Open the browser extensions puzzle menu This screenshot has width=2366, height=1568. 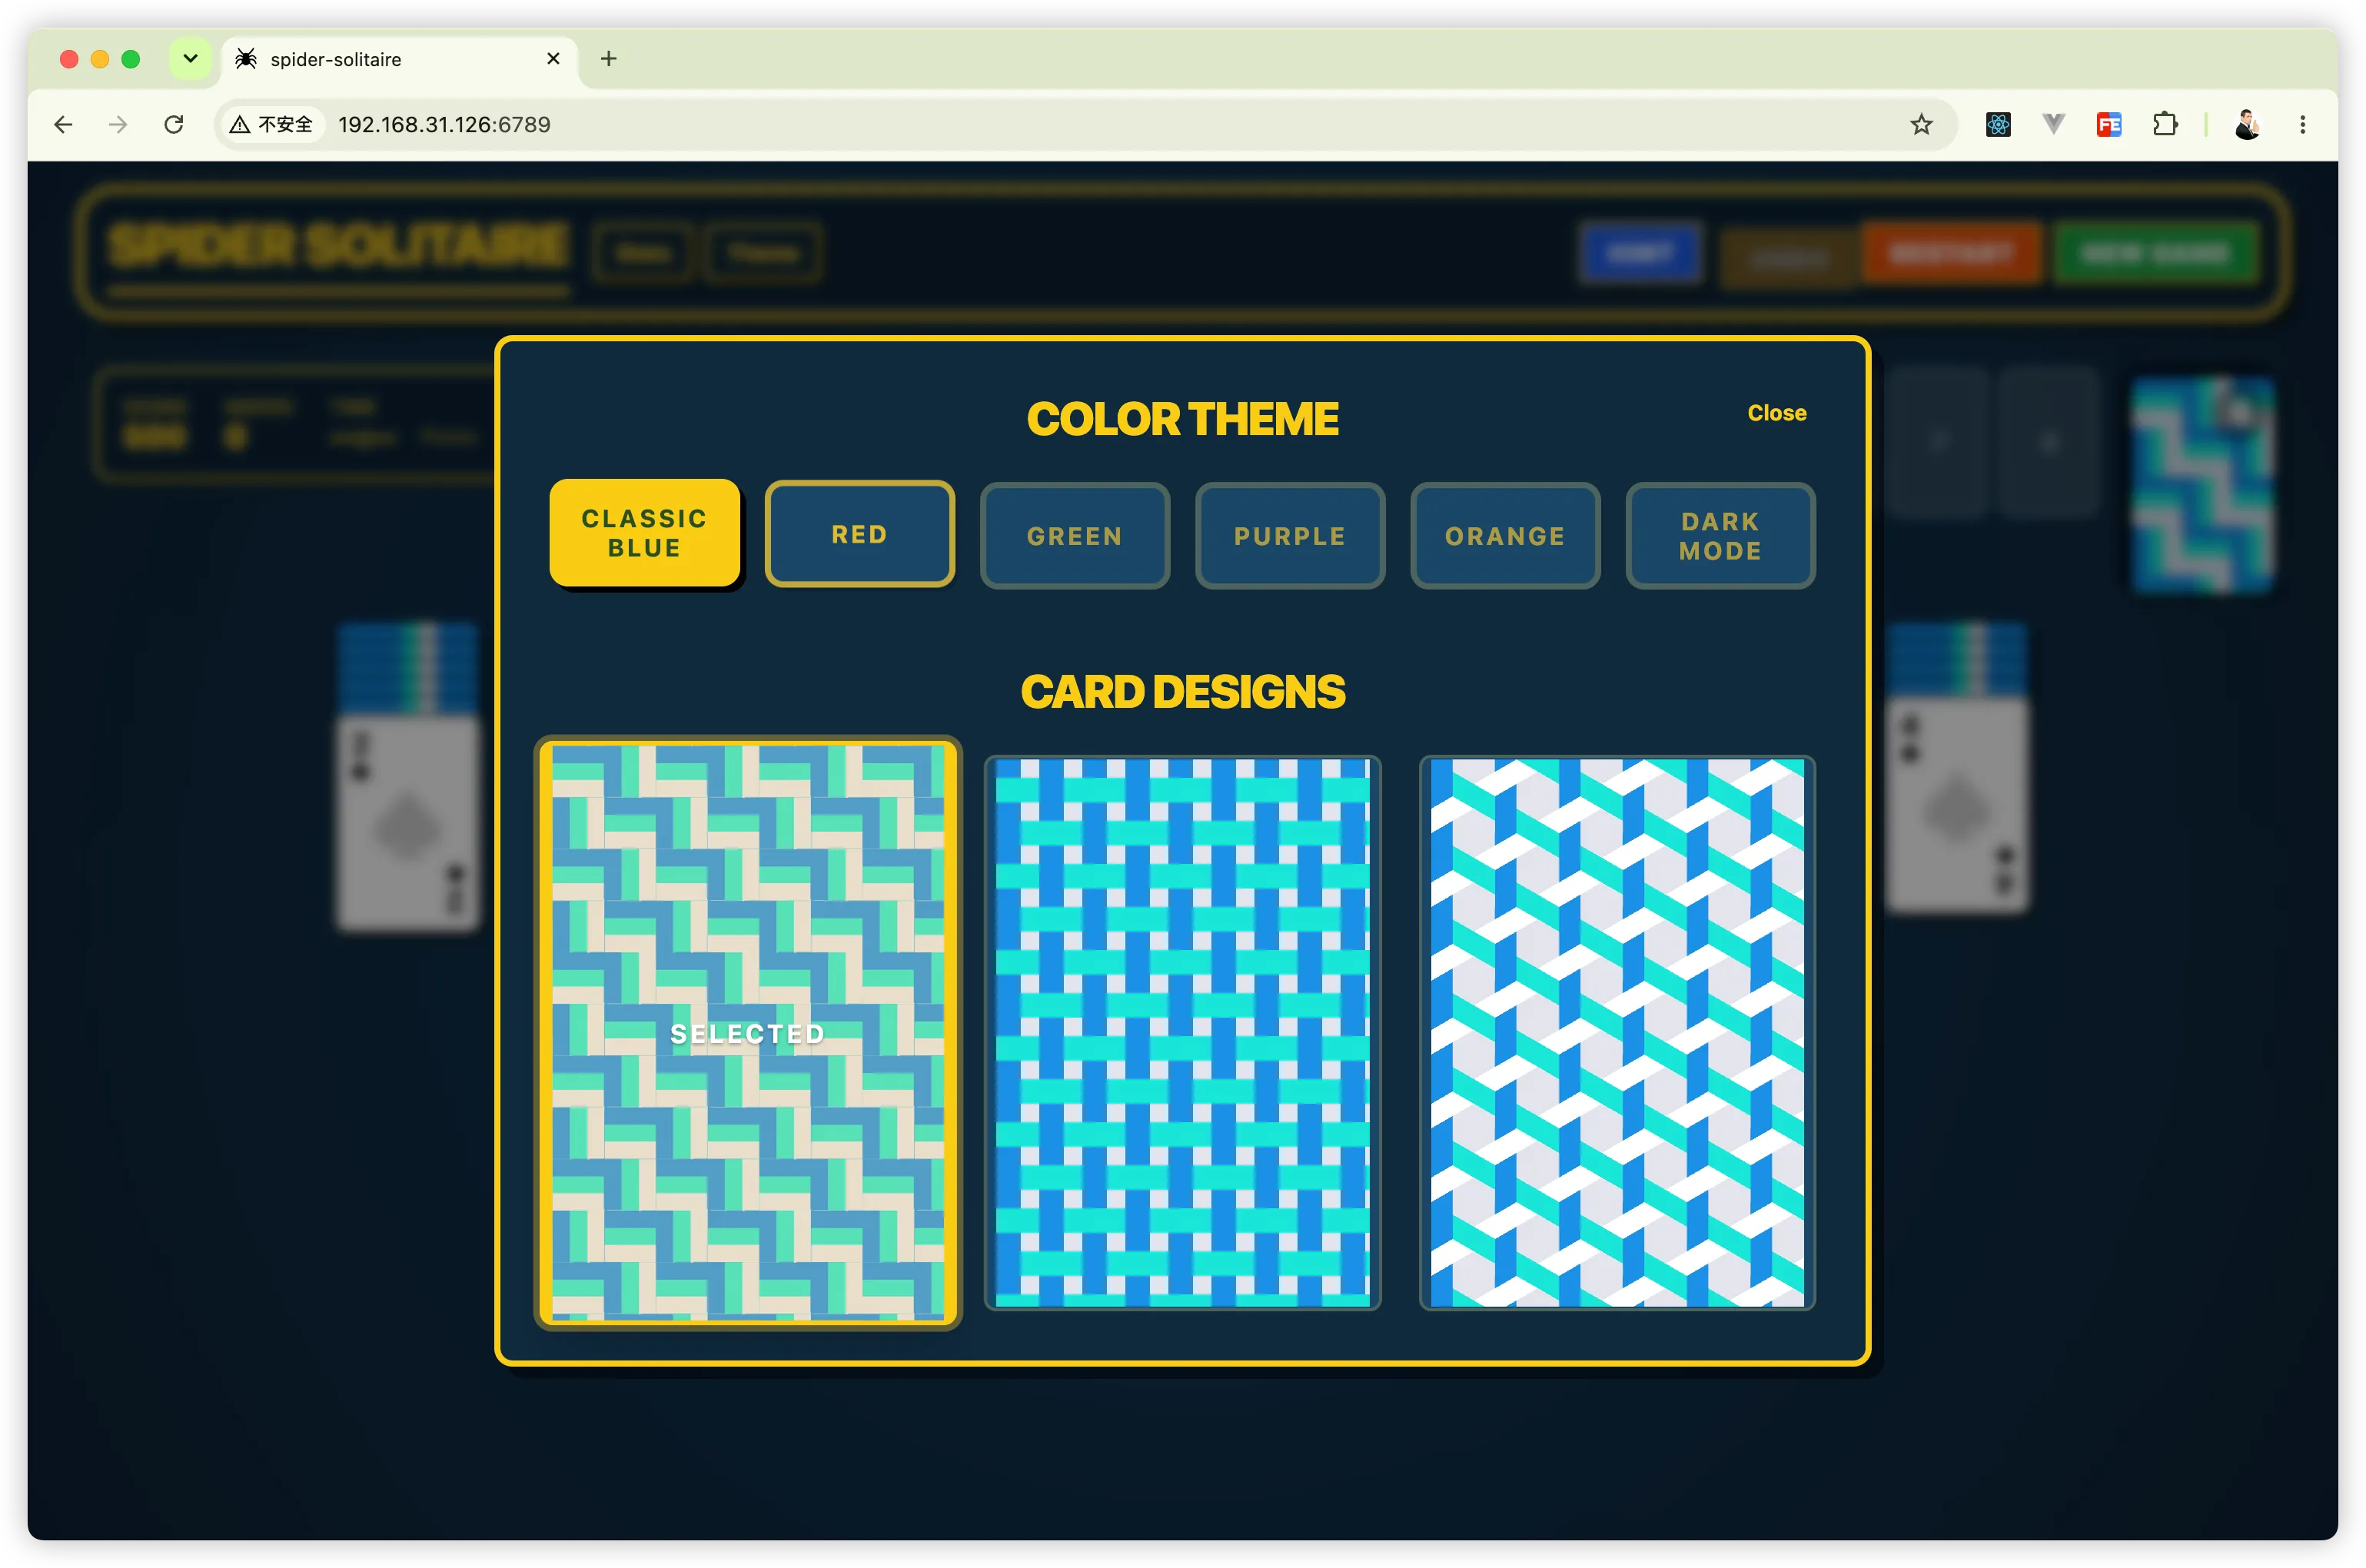click(x=2164, y=124)
